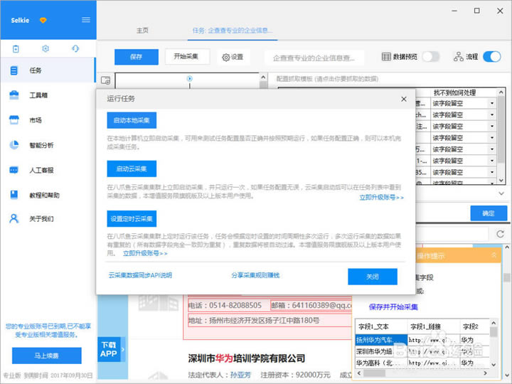Click the gear icon in the sidebar top row
The image size is (512, 384).
[46, 49]
